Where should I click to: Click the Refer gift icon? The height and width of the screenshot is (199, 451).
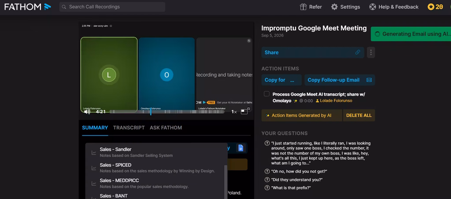pos(303,7)
